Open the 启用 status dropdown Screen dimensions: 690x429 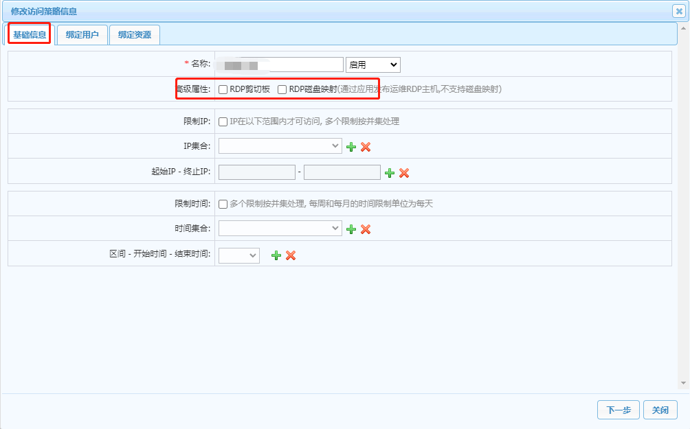(x=373, y=65)
